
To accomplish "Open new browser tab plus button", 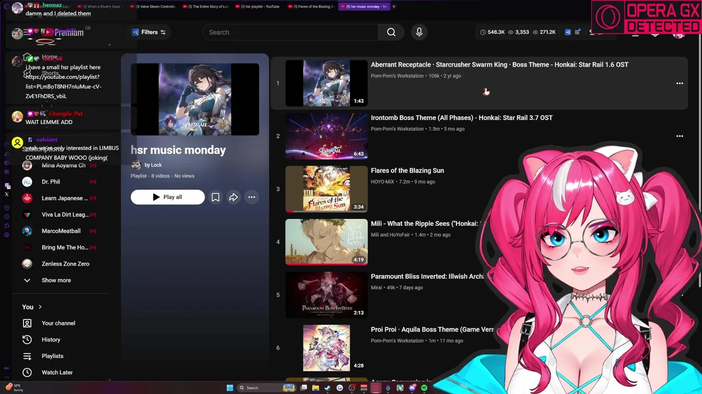I will [393, 7].
